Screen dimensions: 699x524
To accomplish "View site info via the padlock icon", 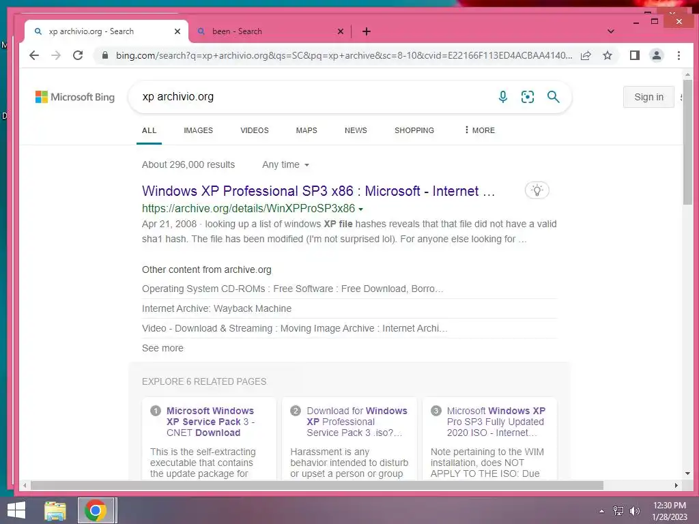I will tap(105, 55).
